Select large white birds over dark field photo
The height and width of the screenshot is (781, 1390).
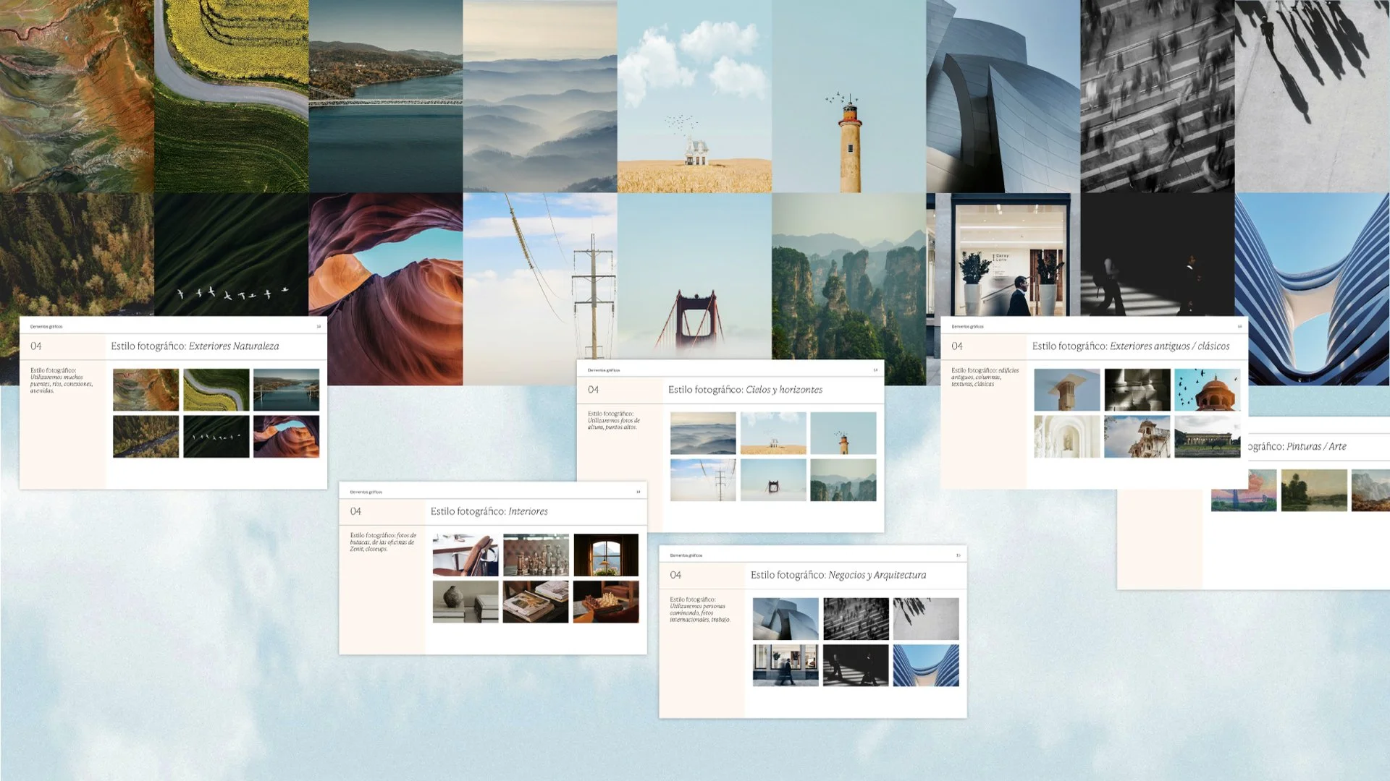232,255
